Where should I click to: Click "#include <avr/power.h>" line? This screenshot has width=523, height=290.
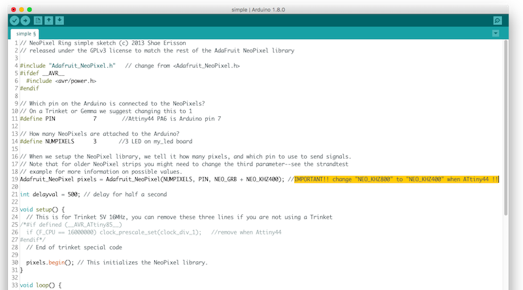coord(61,81)
